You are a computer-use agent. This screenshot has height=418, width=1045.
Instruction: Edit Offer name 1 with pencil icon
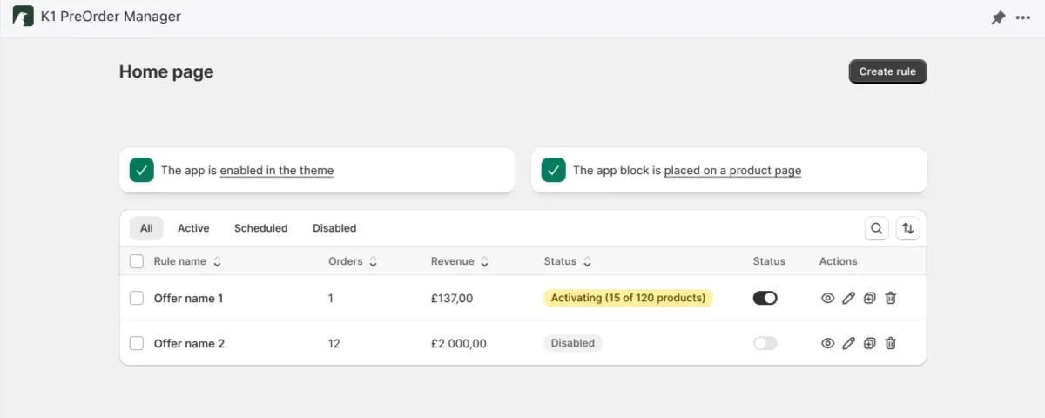pos(848,298)
